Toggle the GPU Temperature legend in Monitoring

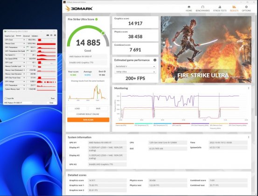click(162, 125)
